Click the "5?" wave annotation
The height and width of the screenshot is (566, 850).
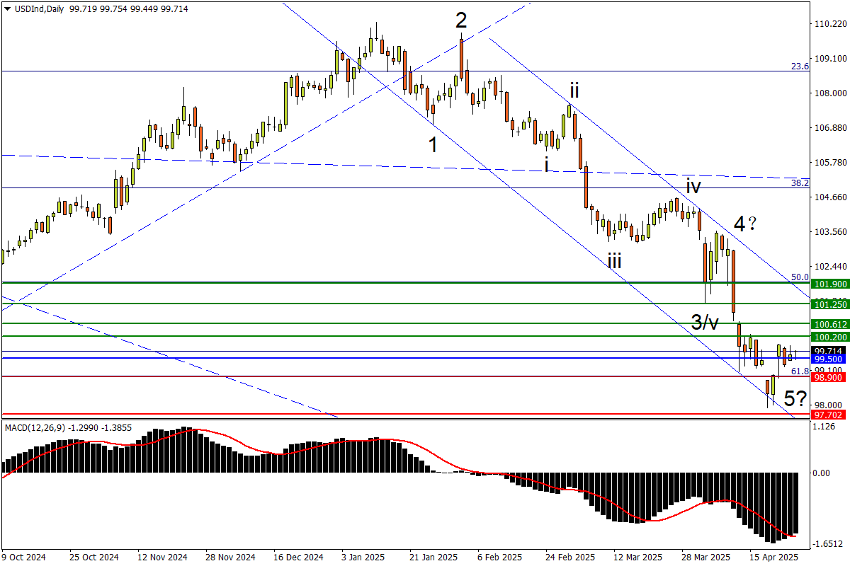tap(795, 398)
